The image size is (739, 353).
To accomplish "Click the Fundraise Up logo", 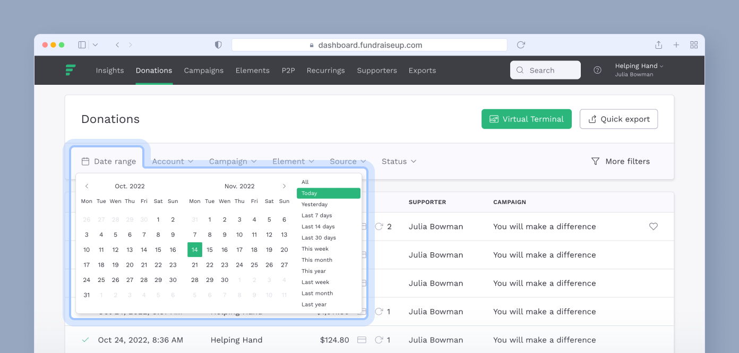I will [71, 70].
